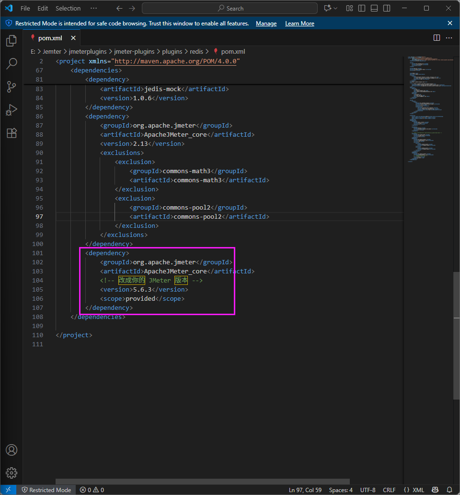Image resolution: width=460 pixels, height=495 pixels.
Task: Split the editor to the right
Action: click(437, 38)
